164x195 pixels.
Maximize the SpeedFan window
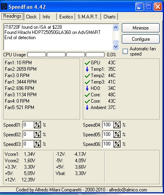[x=148, y=6]
